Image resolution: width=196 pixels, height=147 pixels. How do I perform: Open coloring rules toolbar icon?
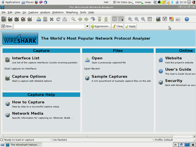pos(171,19)
